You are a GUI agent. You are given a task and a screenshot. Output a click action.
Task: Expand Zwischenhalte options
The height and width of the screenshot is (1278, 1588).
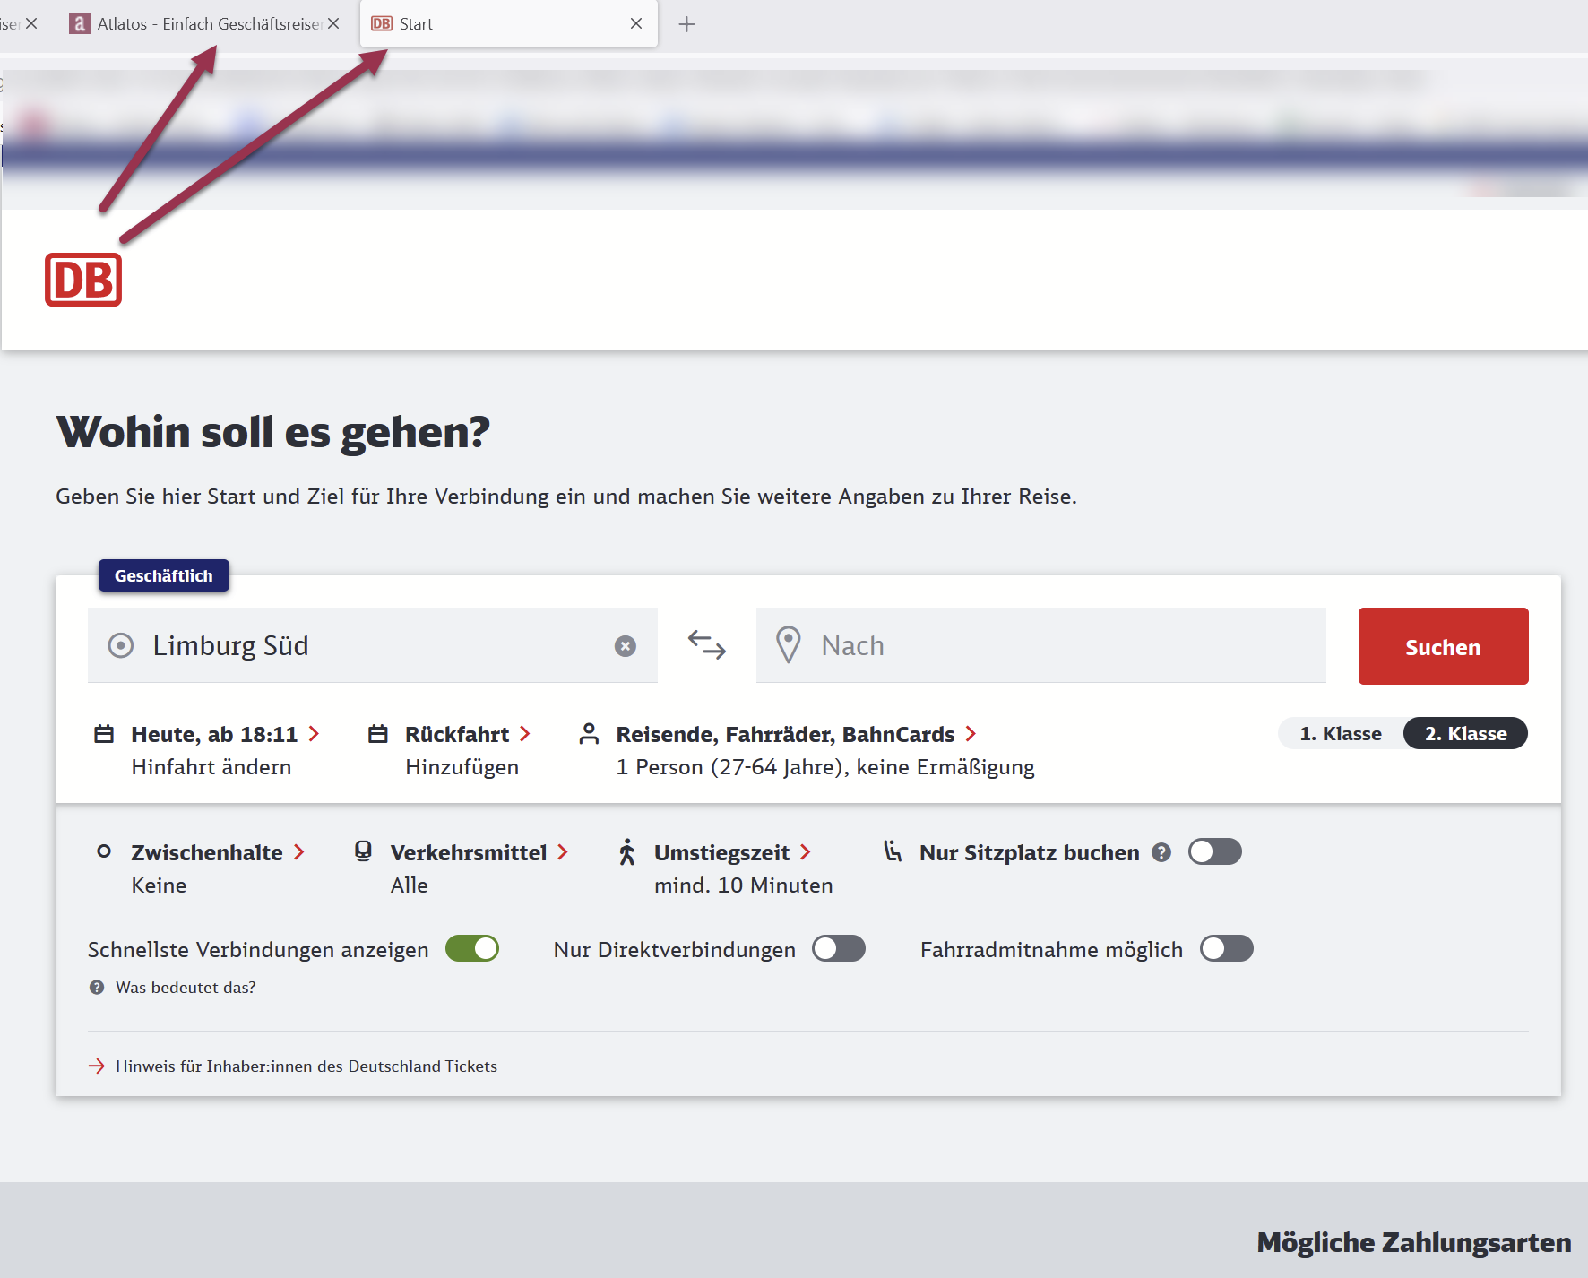tap(207, 853)
